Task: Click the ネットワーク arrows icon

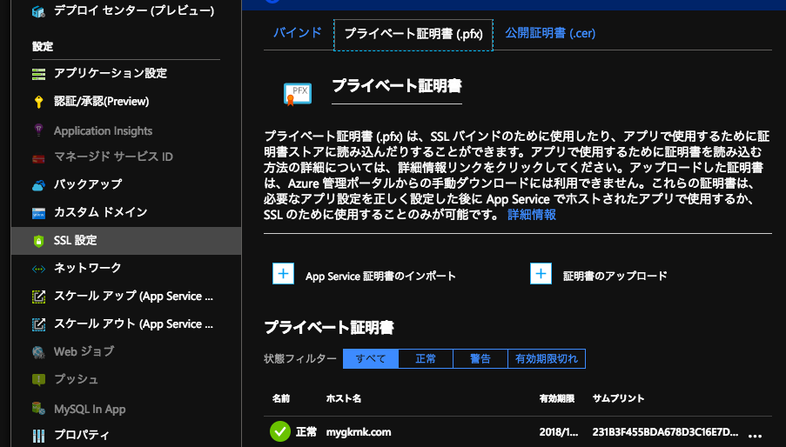Action: (x=38, y=269)
